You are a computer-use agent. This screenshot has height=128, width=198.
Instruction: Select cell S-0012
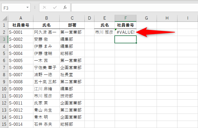point(21,110)
